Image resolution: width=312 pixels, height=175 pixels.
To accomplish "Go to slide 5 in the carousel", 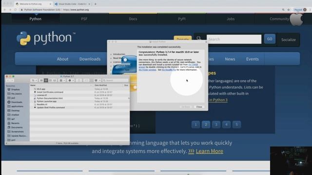I will click(236, 124).
